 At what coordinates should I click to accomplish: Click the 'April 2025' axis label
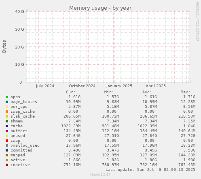[156, 86]
